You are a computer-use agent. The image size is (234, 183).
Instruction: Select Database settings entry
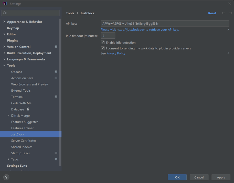(x=17, y=109)
